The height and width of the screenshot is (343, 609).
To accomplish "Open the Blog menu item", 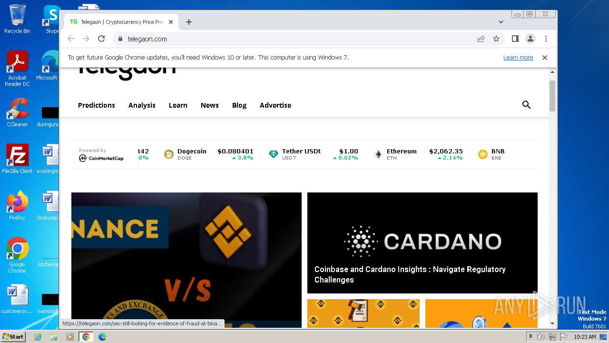I will click(x=239, y=105).
